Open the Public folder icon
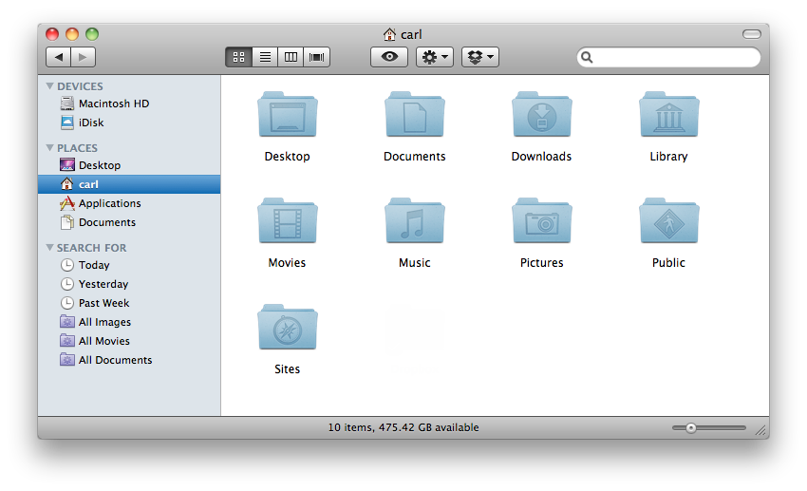Screen dimensions: 807x491 668,220
